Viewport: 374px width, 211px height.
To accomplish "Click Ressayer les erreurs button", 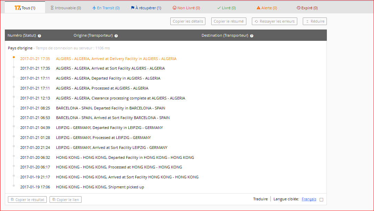I will [x=274, y=21].
